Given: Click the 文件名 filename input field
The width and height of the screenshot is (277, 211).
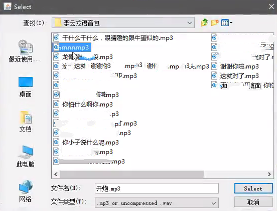Looking at the screenshot, I should tap(157, 188).
